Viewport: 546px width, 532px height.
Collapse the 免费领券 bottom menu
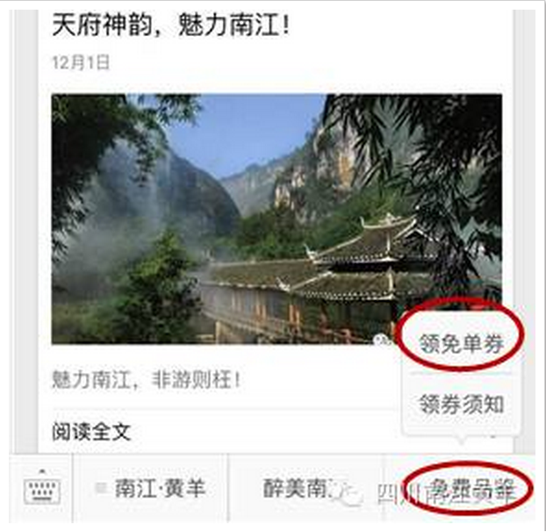point(471,489)
